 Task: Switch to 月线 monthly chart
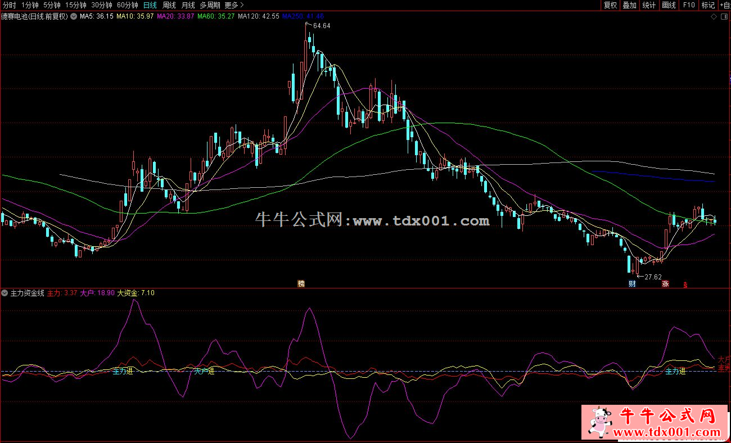[188, 5]
